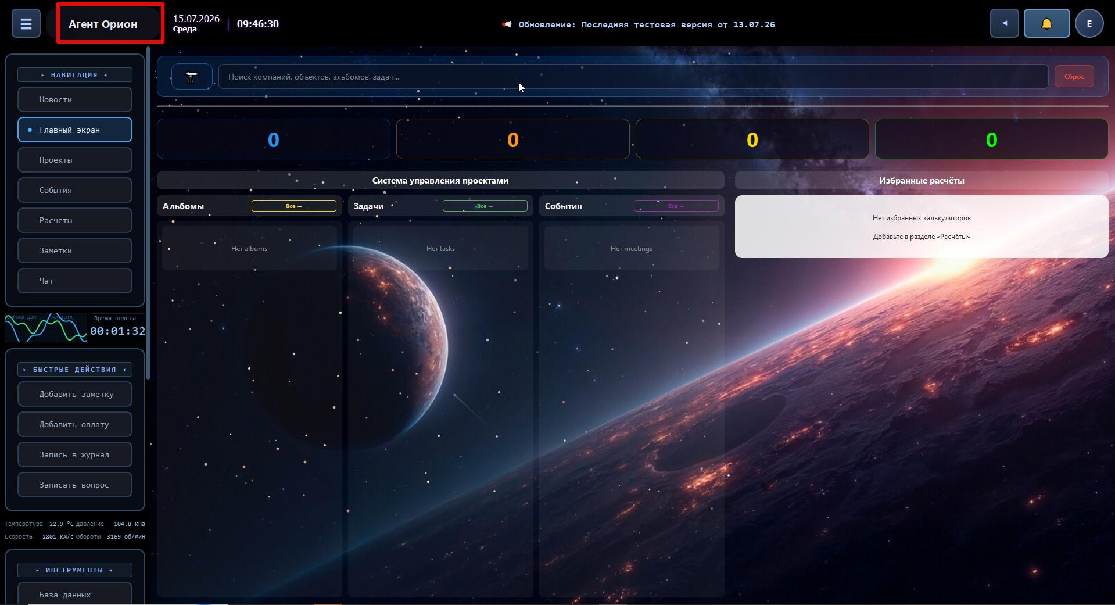Open the Новости navigation item
This screenshot has height=605, width=1115.
[75, 99]
